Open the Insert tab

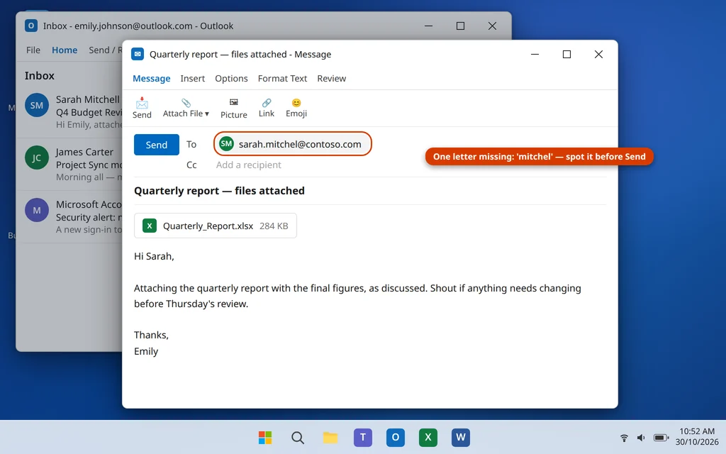pos(193,78)
